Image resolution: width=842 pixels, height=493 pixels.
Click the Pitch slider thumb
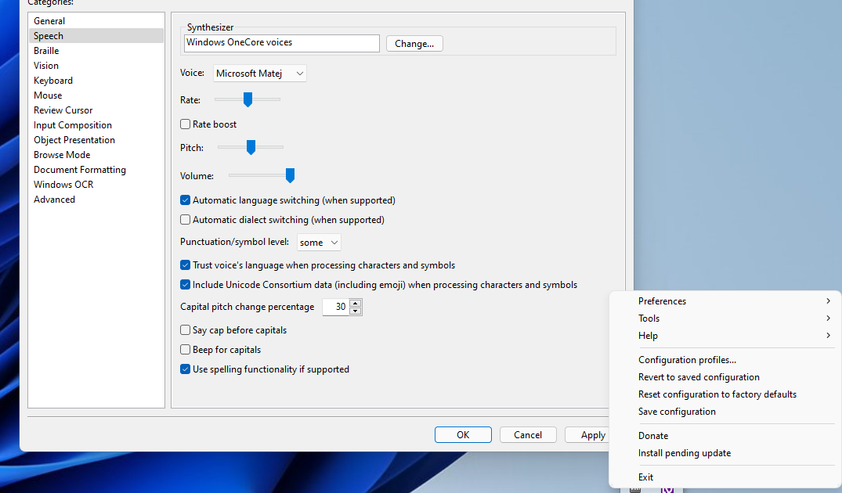click(x=251, y=147)
